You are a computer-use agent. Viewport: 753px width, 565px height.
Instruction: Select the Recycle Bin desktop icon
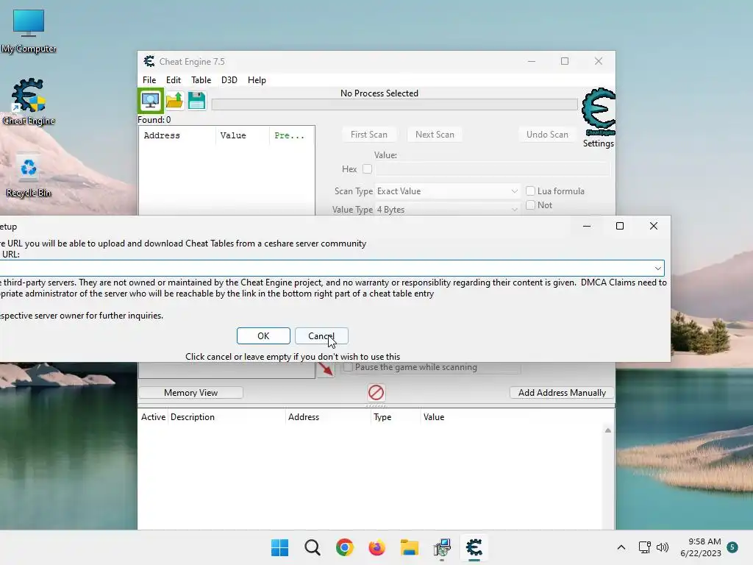click(29, 175)
